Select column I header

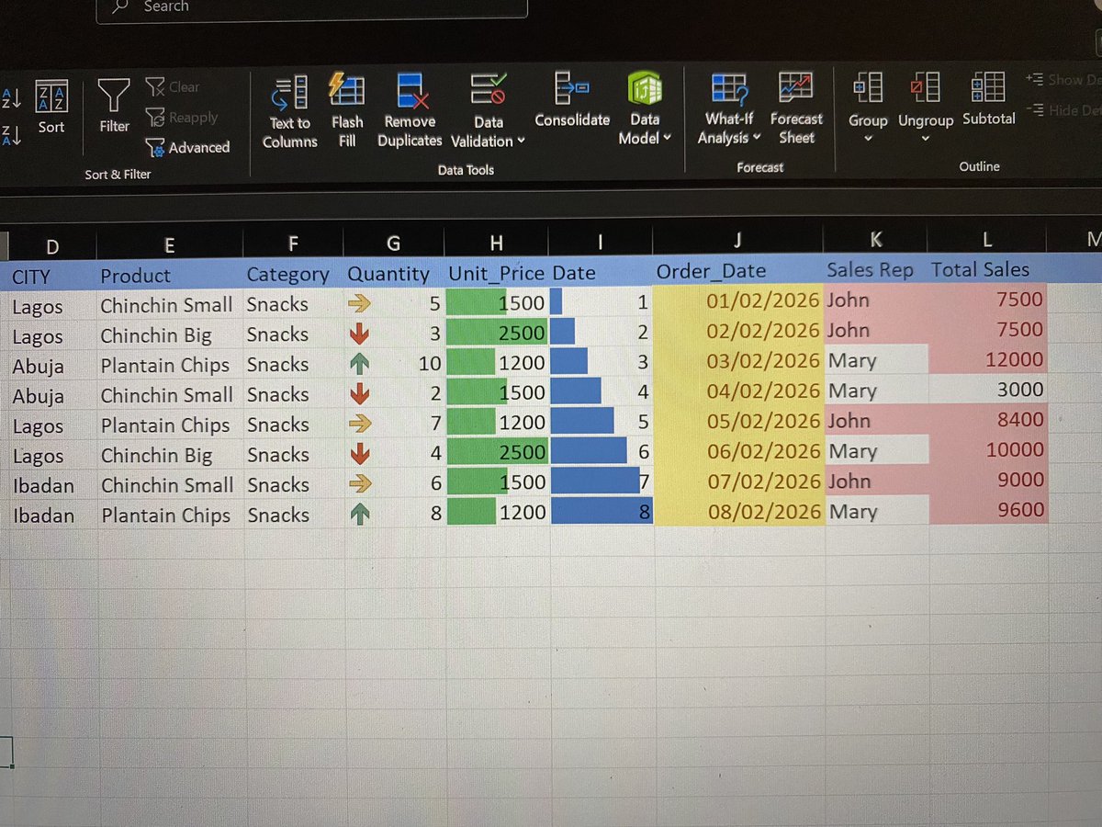[x=600, y=242]
